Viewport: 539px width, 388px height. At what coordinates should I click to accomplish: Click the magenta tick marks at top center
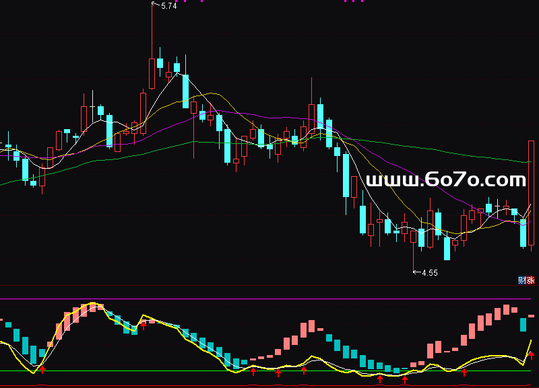point(354,1)
